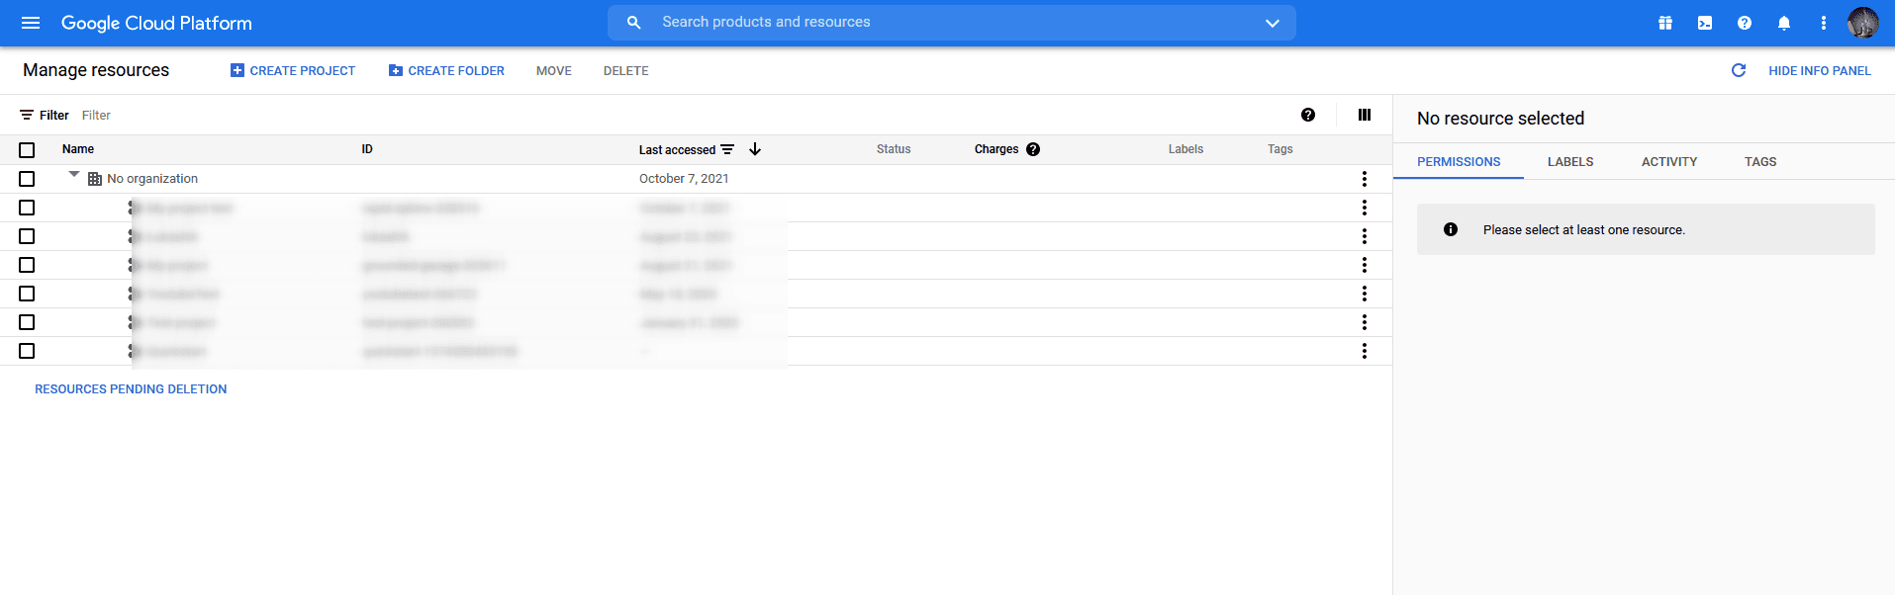1895x595 pixels.
Task: Open the help question mark in top bar
Action: (1745, 23)
